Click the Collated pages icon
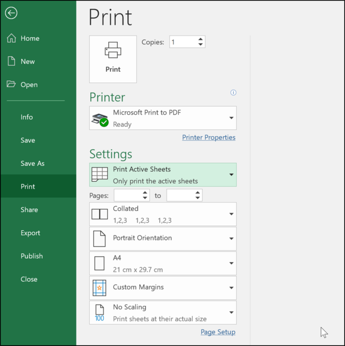The image size is (345, 346). pos(100,214)
